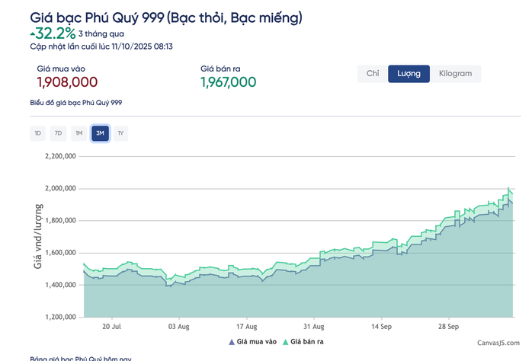Click the 2,000,000 y-axis label
The width and height of the screenshot is (532, 361).
pos(59,188)
